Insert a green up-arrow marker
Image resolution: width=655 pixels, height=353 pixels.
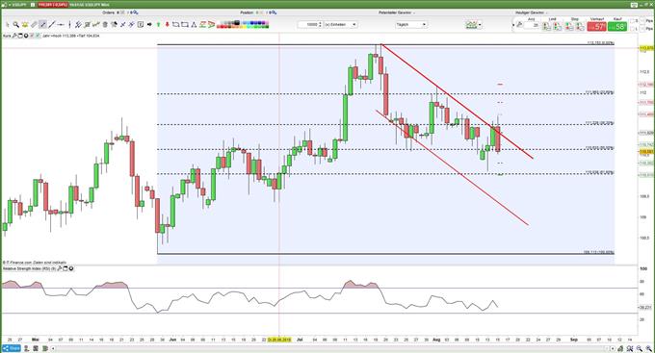[x=158, y=25]
